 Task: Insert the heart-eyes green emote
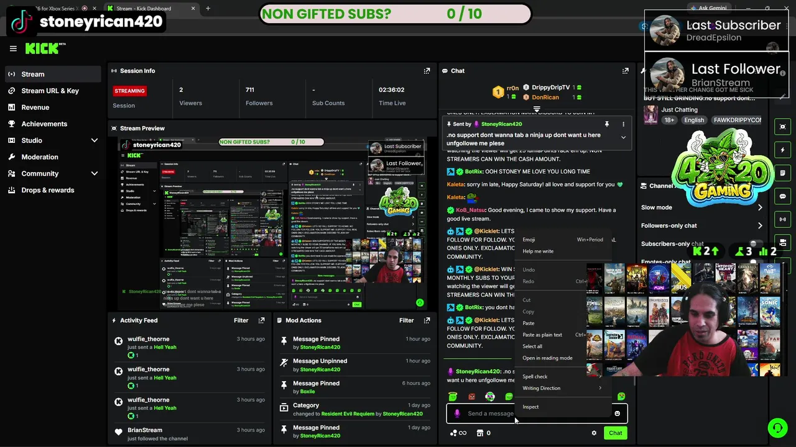pos(621,397)
